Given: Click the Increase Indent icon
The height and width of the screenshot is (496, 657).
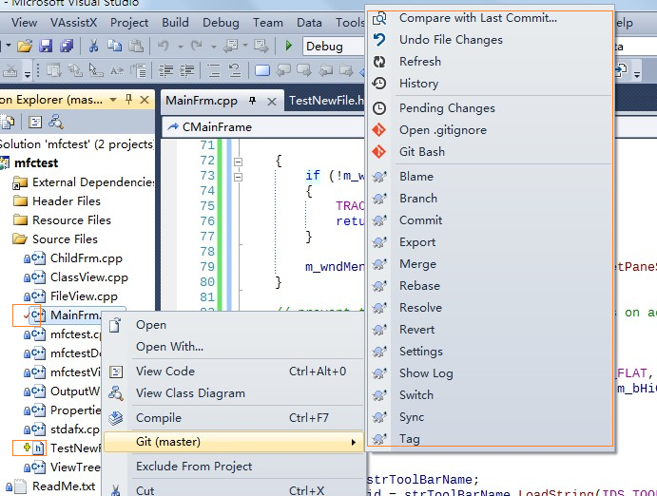Looking at the screenshot, I should point(187,70).
